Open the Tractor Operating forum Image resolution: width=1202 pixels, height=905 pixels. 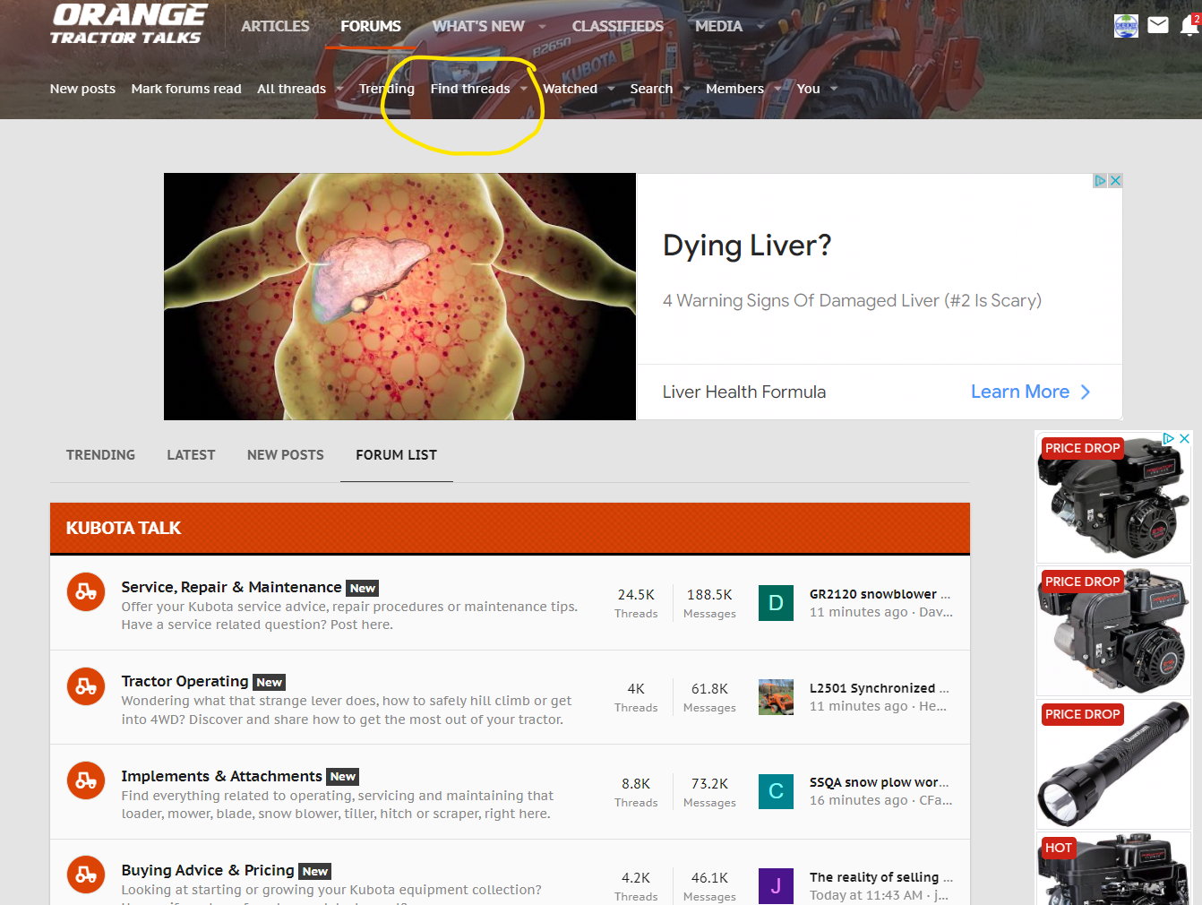(185, 681)
